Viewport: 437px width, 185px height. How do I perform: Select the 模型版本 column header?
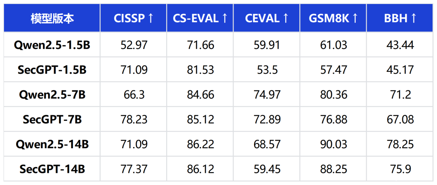[52, 18]
